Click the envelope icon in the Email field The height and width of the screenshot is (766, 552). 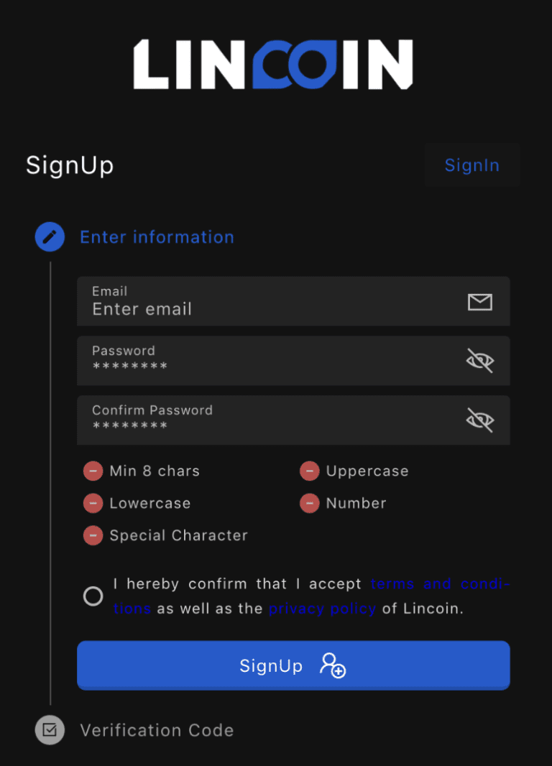(x=479, y=302)
